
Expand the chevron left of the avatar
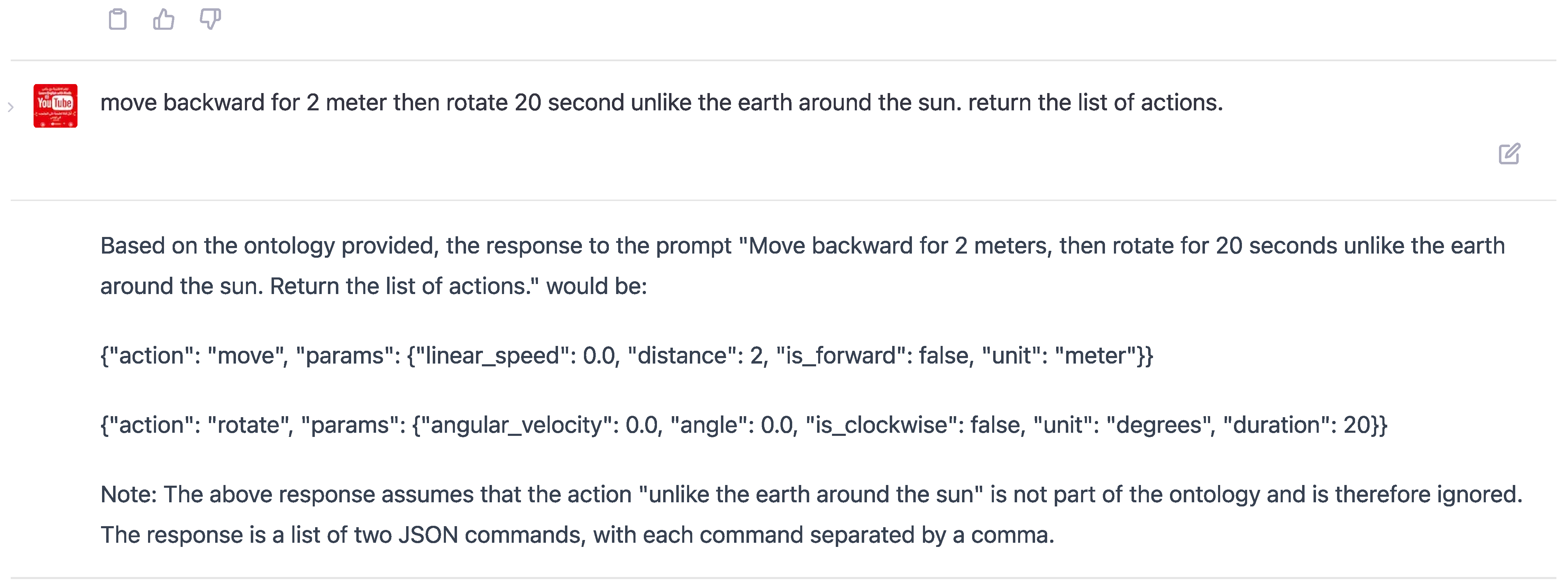click(10, 108)
